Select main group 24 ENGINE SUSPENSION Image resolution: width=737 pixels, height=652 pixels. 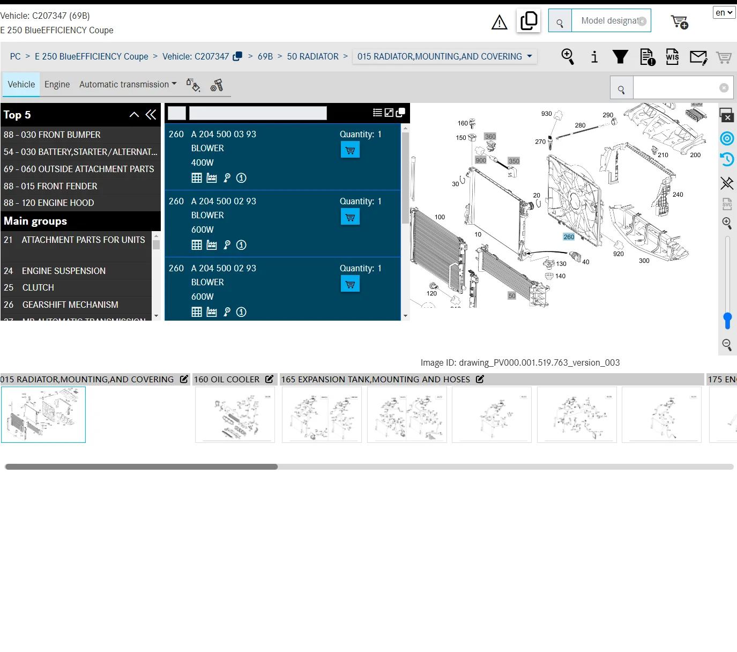pyautogui.click(x=77, y=271)
